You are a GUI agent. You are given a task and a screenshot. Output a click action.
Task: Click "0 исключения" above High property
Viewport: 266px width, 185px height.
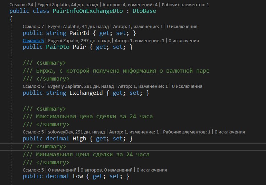[x=230, y=132]
